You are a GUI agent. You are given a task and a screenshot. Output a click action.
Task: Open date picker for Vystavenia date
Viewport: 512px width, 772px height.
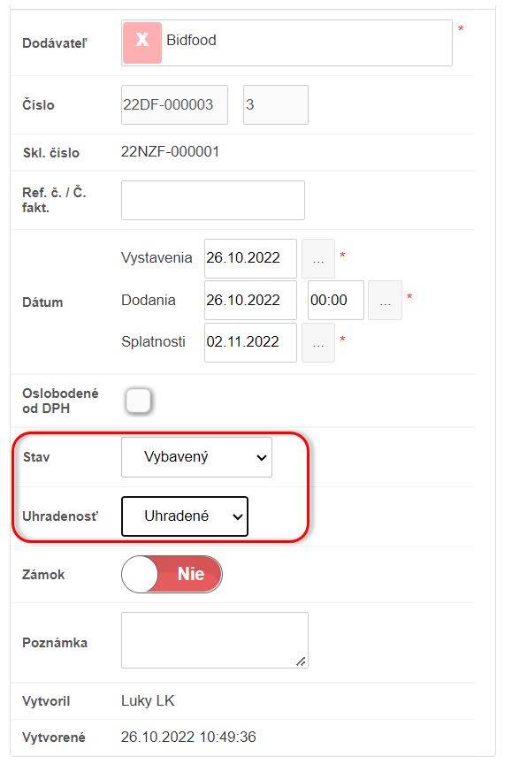318,258
